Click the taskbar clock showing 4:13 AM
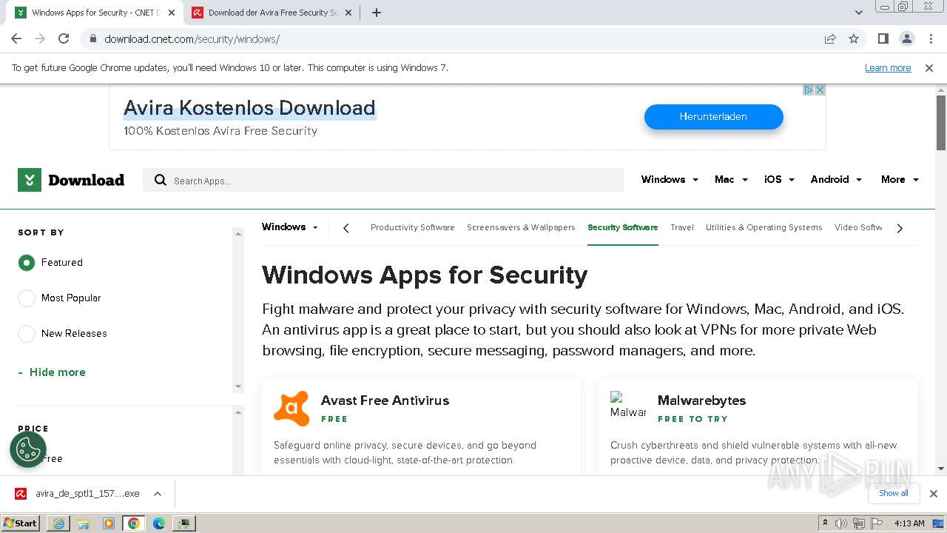Screen dimensions: 947x533 (x=909, y=523)
